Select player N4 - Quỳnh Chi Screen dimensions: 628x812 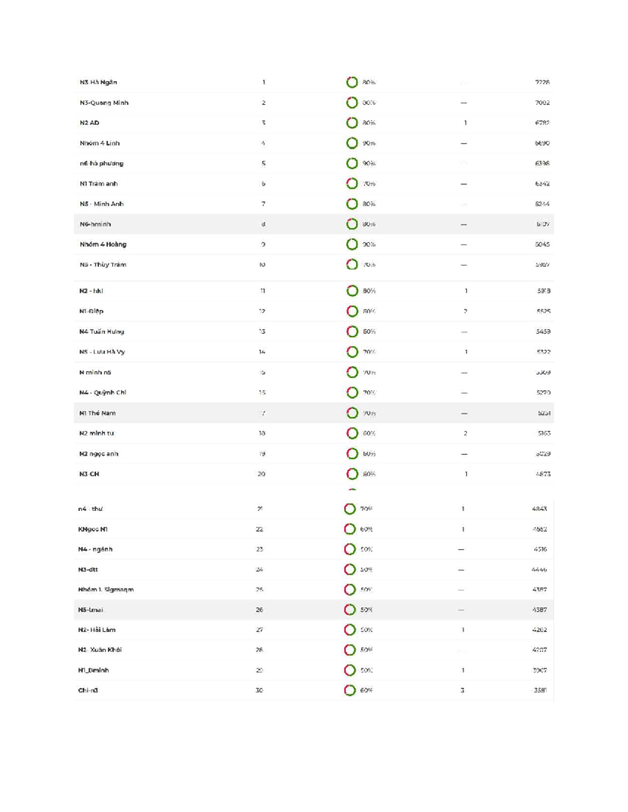pyautogui.click(x=103, y=393)
